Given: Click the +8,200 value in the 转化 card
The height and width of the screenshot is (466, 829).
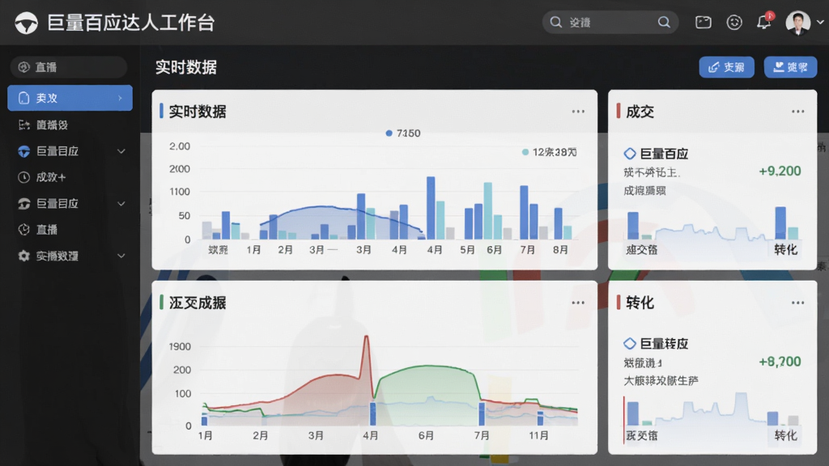Looking at the screenshot, I should coord(780,362).
